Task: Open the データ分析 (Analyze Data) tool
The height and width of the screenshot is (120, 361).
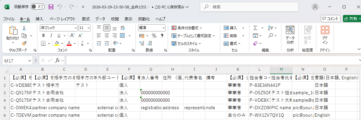Action: coord(290,35)
